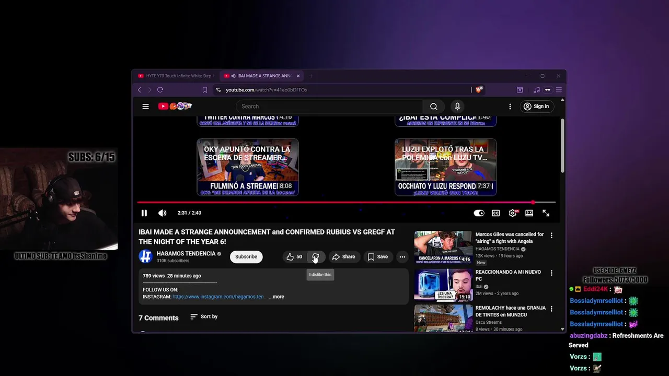Click the page vertical scrollbar thumb
Screen dimensions: 669x376
coord(562,146)
